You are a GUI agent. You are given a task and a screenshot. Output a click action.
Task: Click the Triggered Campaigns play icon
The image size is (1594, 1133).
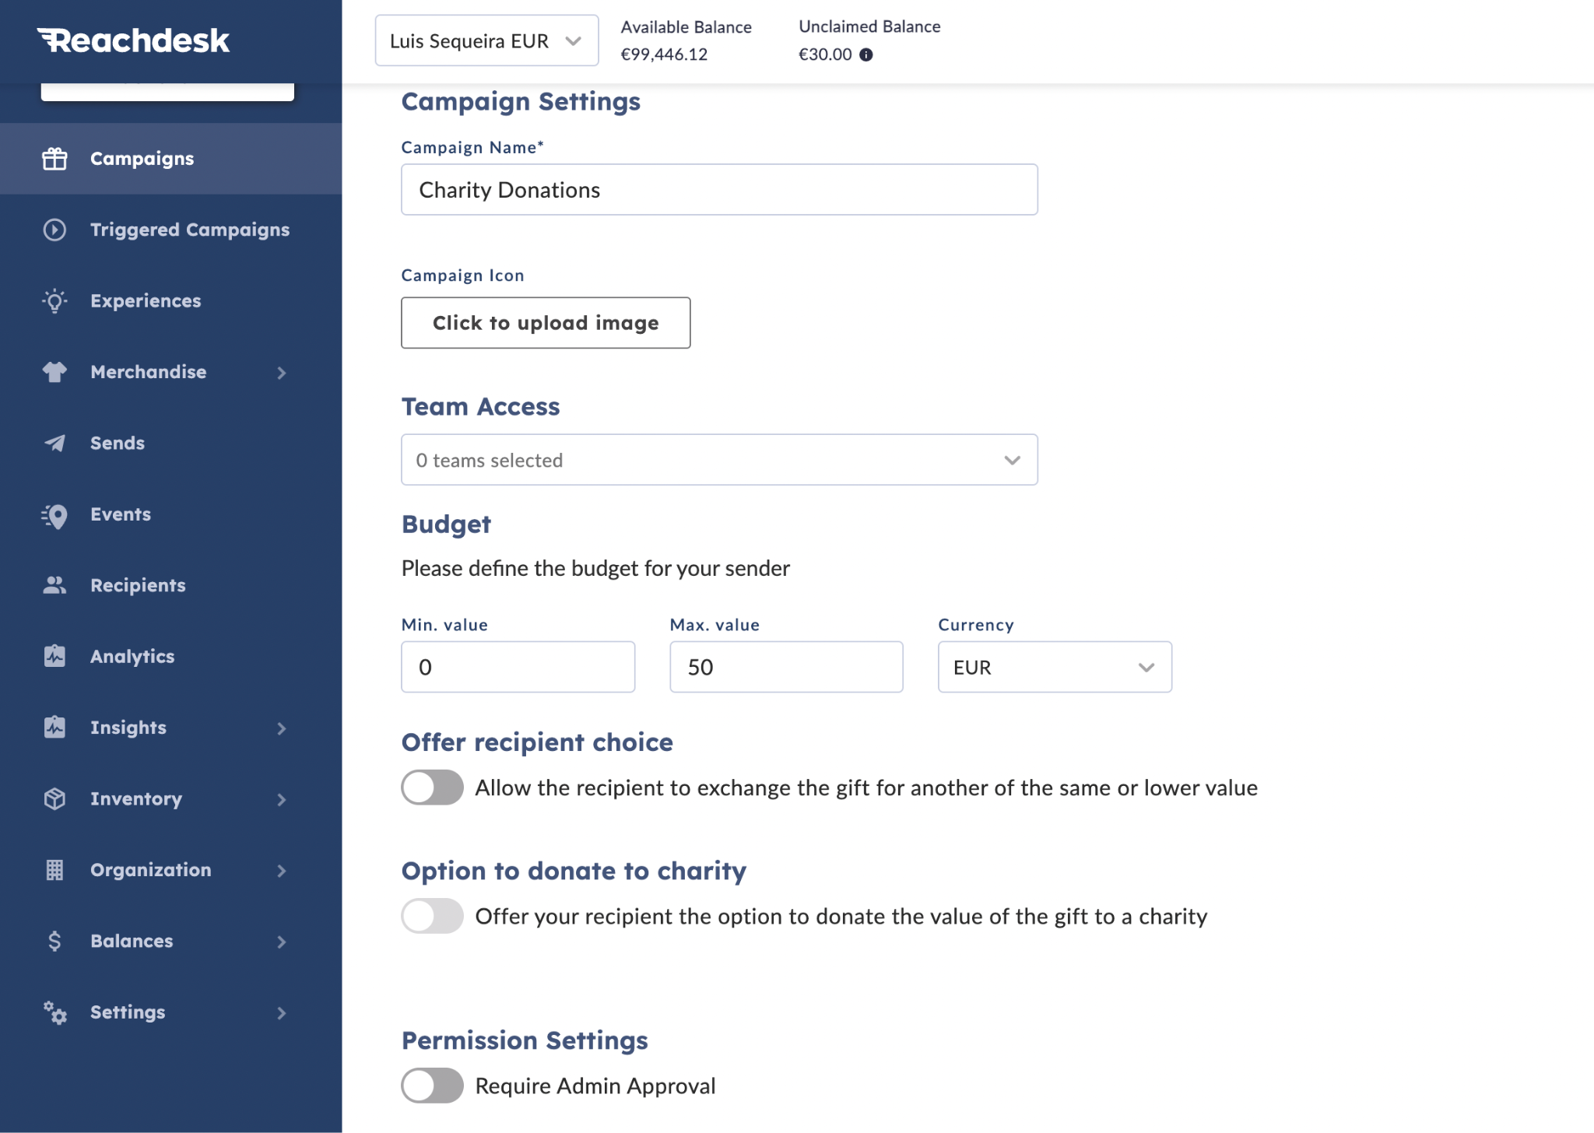54,230
